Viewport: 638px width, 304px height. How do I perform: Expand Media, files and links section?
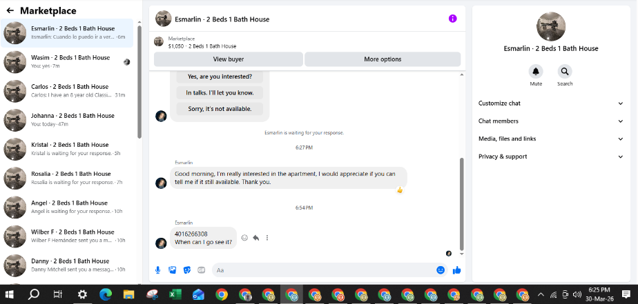point(551,139)
